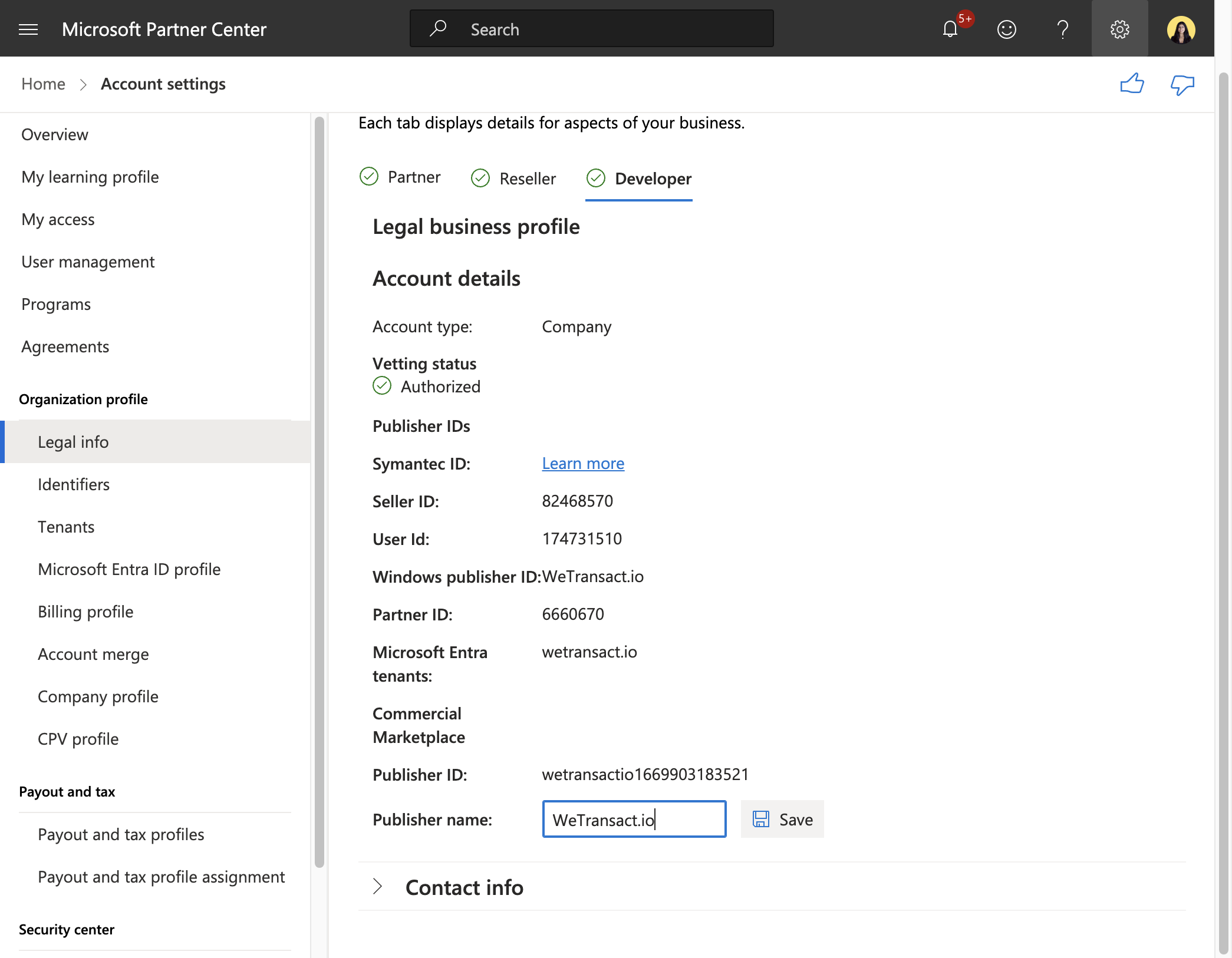Select the Developer tab
The image size is (1232, 958).
tap(639, 178)
